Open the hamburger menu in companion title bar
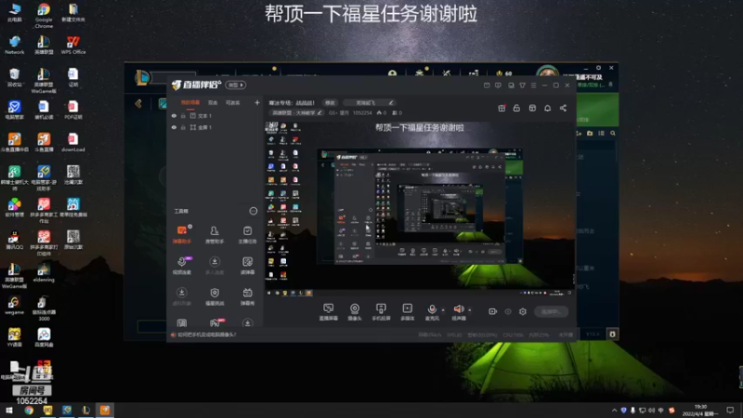 tap(533, 85)
